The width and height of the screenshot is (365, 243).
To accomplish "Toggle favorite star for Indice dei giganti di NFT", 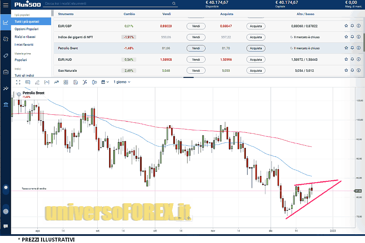I will click(x=346, y=37).
